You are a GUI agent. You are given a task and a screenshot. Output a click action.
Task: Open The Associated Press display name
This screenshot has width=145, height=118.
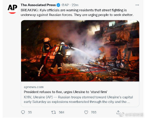click(38, 5)
